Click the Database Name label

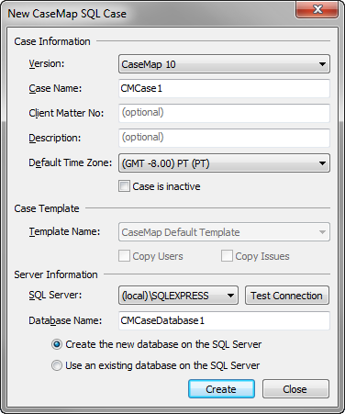pyautogui.click(x=65, y=320)
